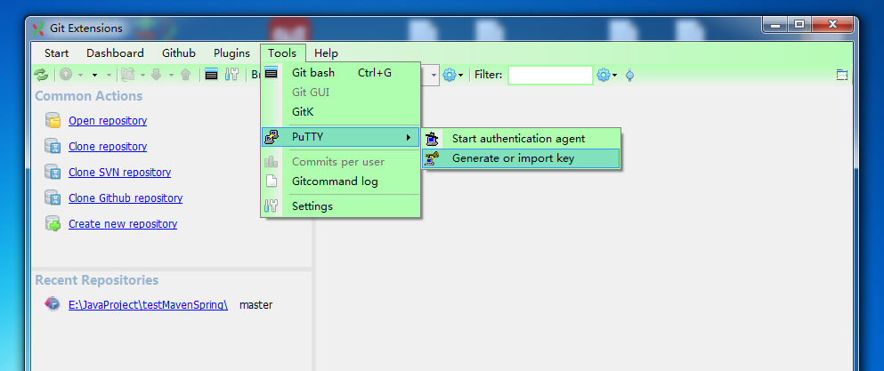Click the Clone repository link
The height and width of the screenshot is (371, 884).
pos(108,147)
